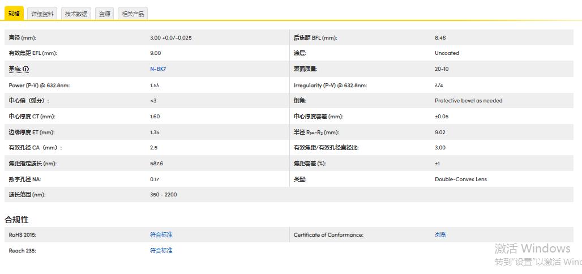The height and width of the screenshot is (274, 582).
Task: Open the N-BK7 substrate link
Action: 158,69
